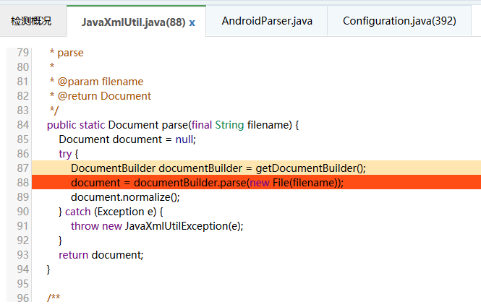
Task: Open the AndroidParser.java tab
Action: click(267, 21)
